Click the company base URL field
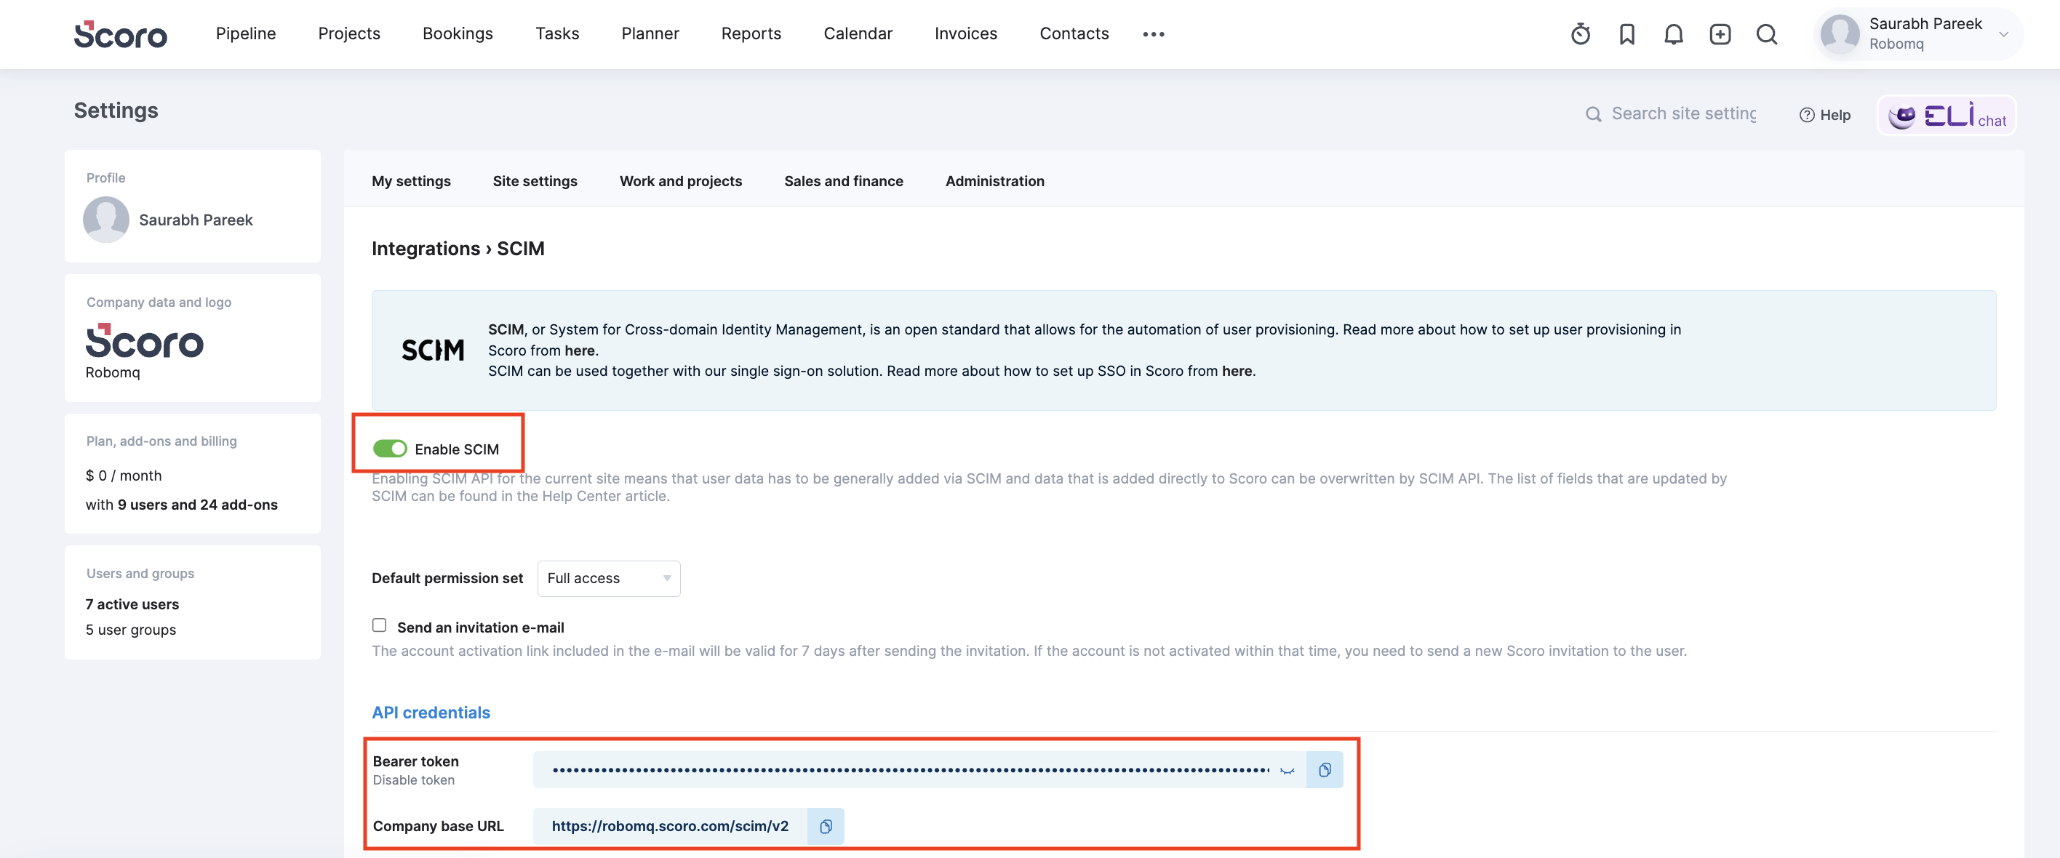Viewport: 2060px width, 858px height. point(670,825)
